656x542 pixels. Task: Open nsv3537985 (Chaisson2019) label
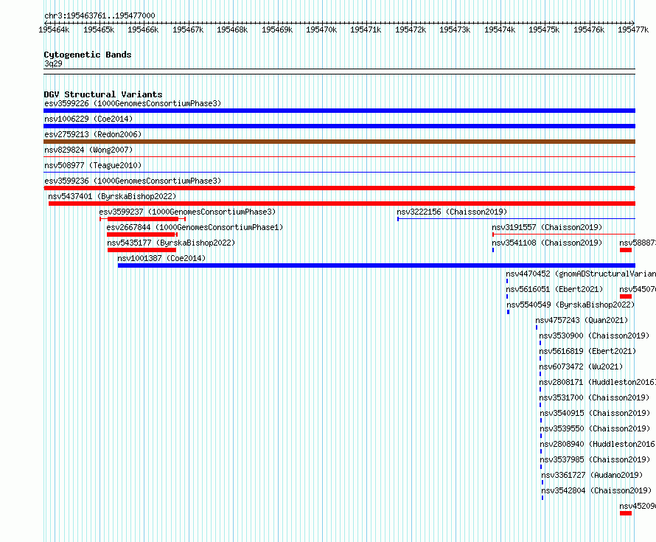595,459
